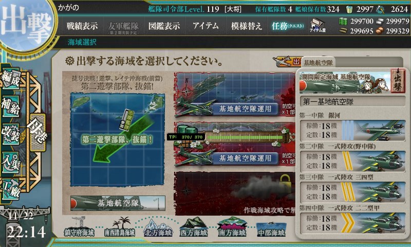Open the 入渠 repair dock icon
This screenshot has height=247, width=411.
(11, 162)
